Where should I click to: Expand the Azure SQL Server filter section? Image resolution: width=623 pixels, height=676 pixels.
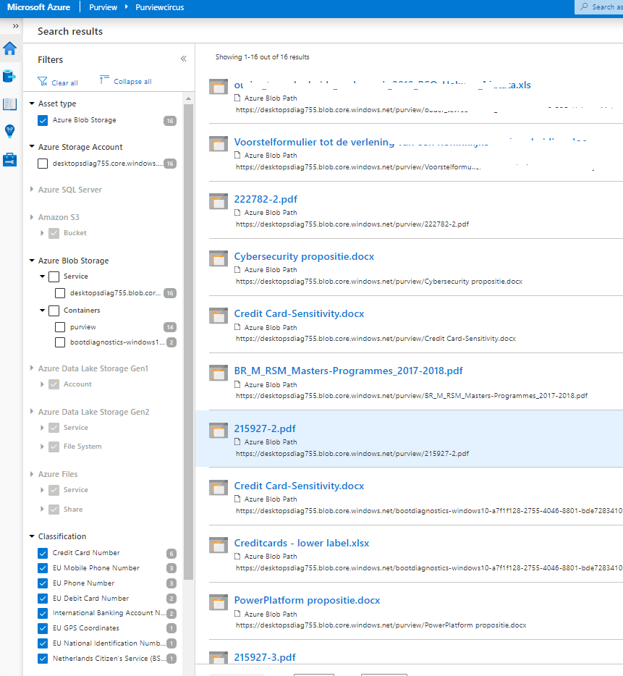coord(32,190)
